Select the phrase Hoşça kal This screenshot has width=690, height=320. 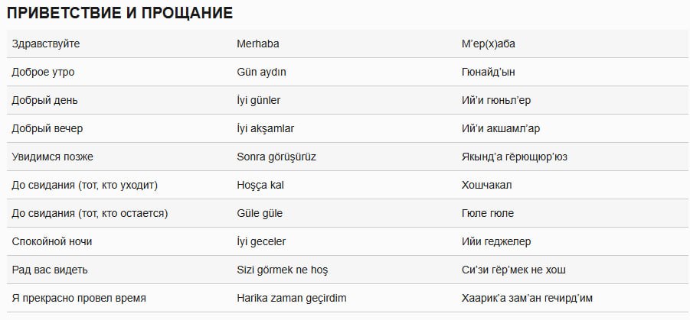click(x=260, y=186)
